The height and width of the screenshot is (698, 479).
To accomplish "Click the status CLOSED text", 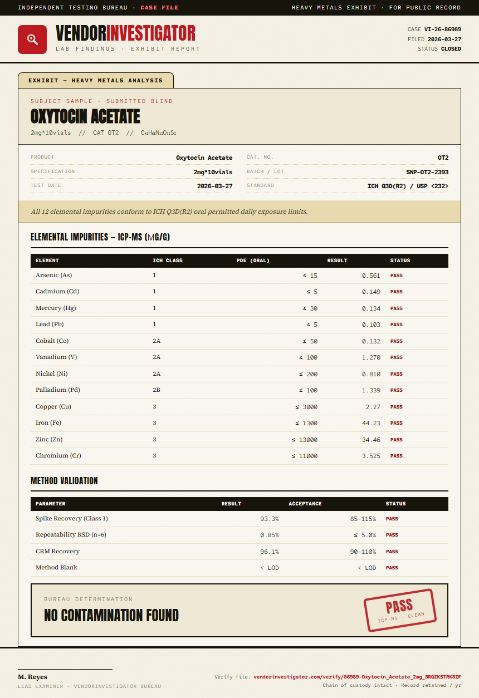I will [x=451, y=49].
